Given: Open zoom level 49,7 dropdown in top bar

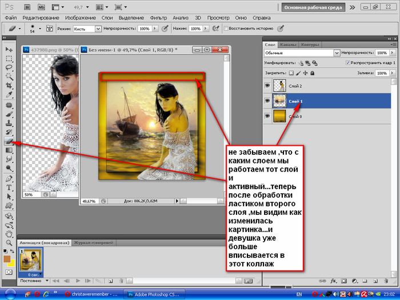Looking at the screenshot, I should pos(87,7).
